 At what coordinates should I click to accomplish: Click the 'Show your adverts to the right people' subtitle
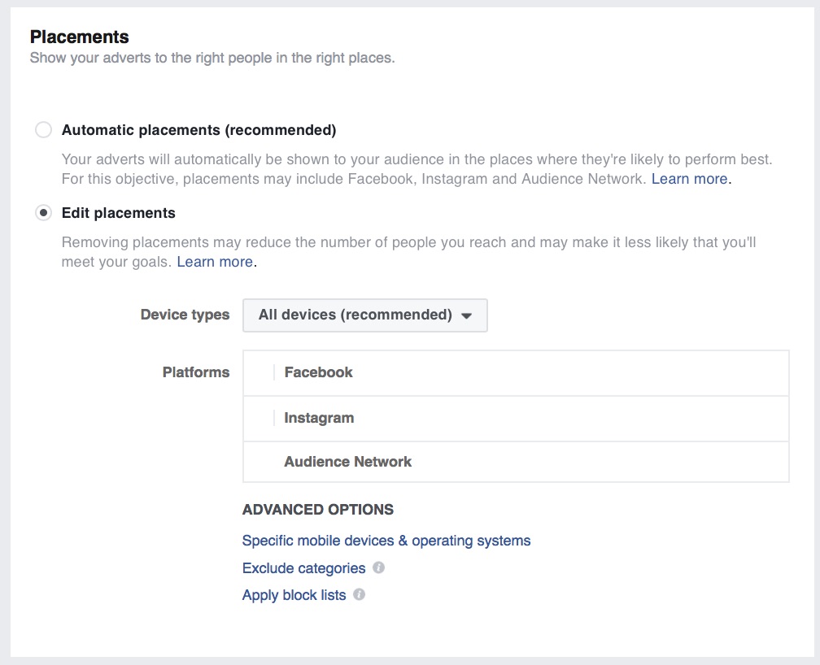(x=212, y=58)
